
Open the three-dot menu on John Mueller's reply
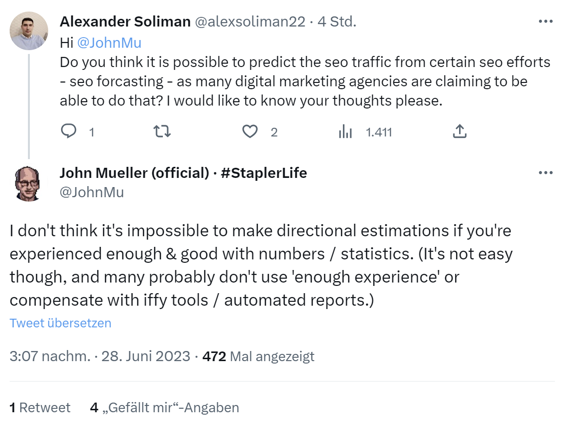tap(546, 173)
